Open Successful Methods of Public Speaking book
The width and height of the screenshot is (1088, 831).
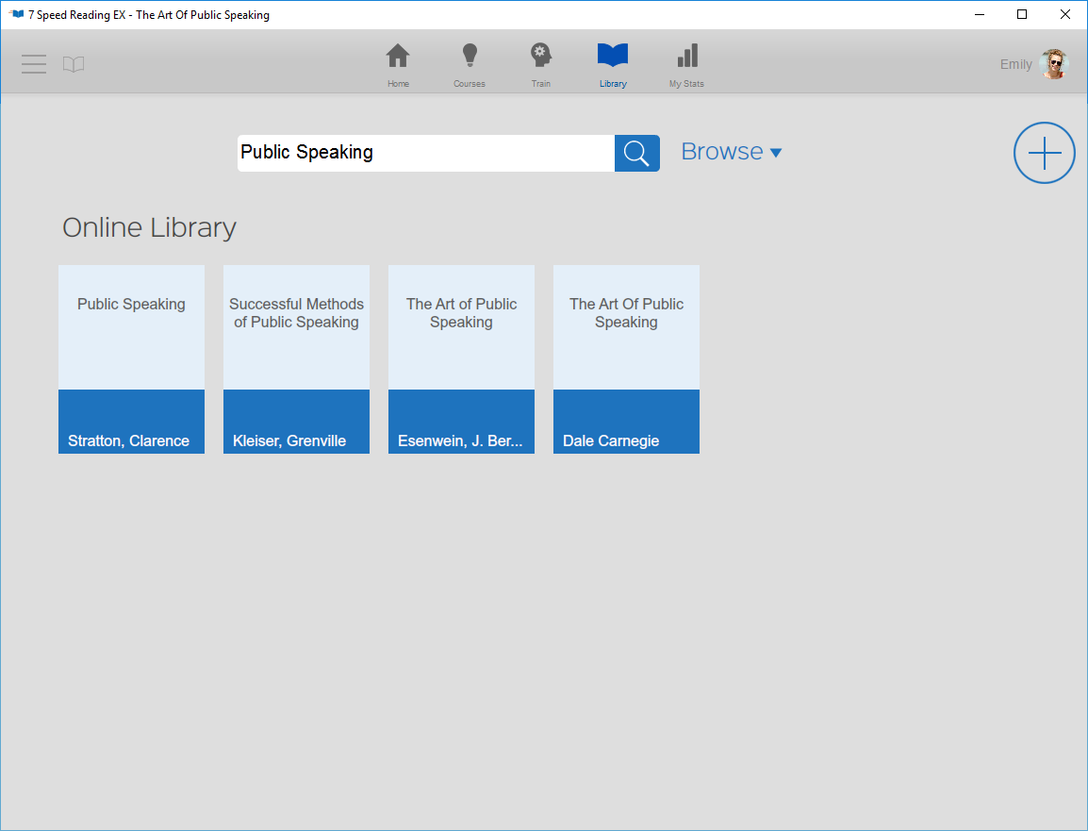tap(296, 326)
